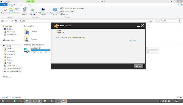
Task: Open the Drive Tools Manage tab
Action: pos(30,5)
